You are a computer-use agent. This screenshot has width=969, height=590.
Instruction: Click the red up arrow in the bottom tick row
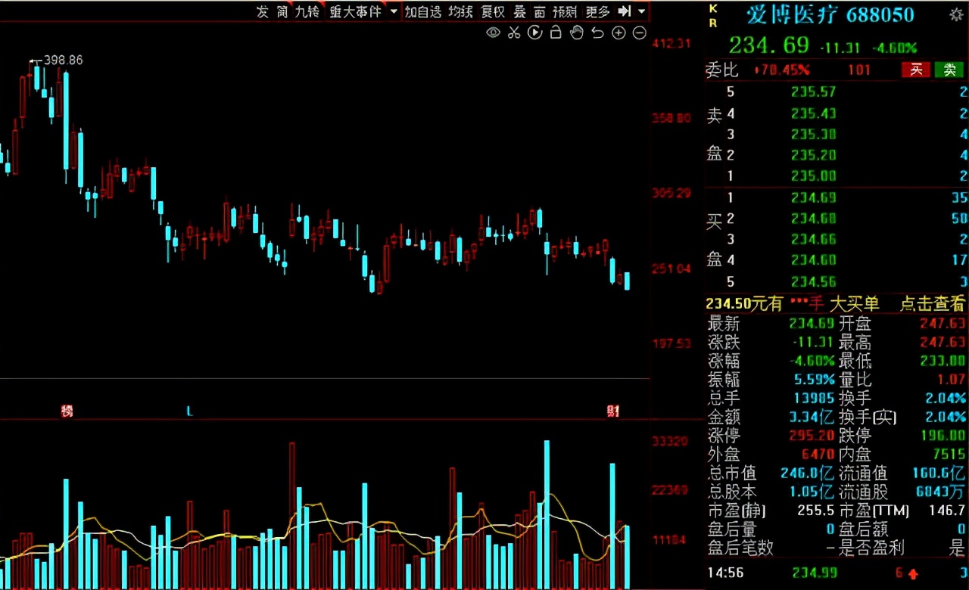click(x=913, y=573)
